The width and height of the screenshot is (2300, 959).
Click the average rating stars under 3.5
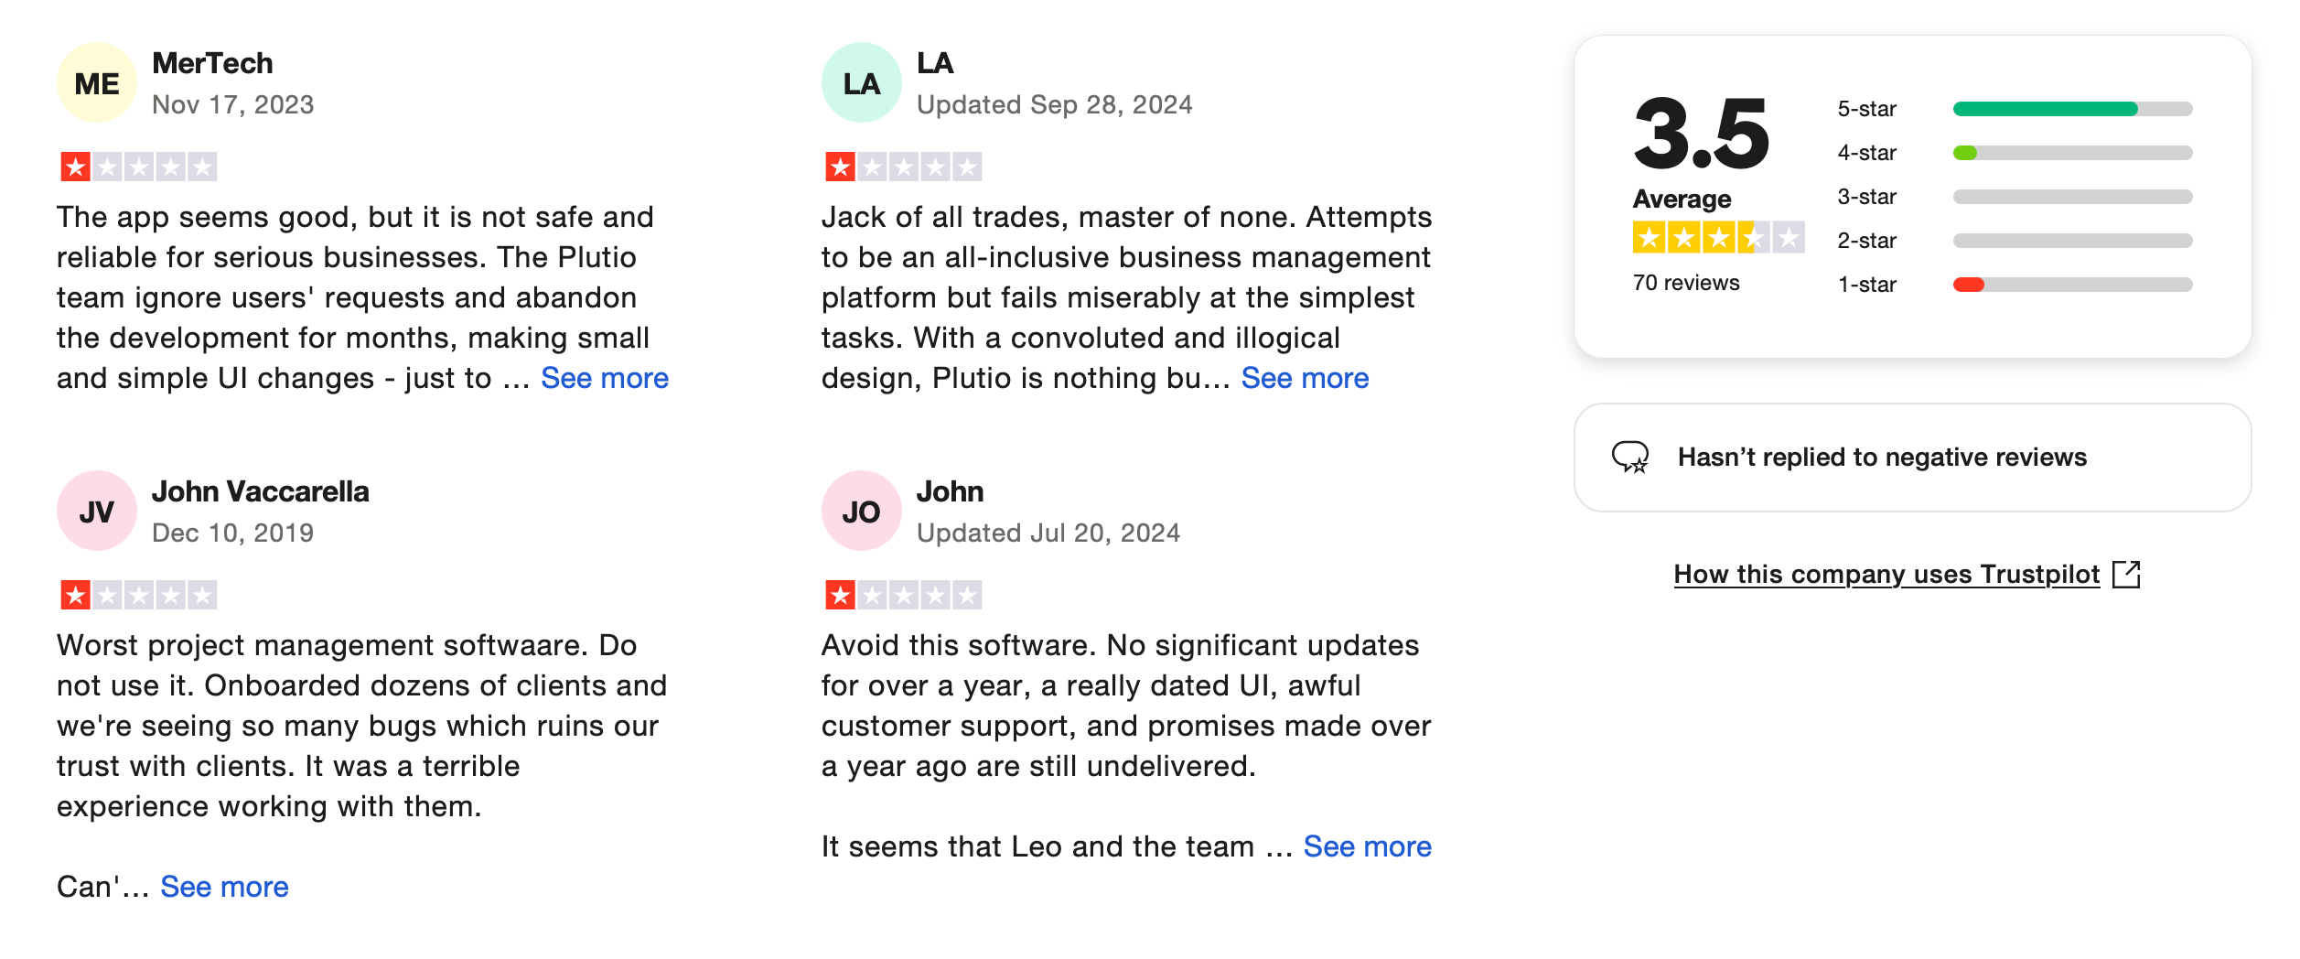click(x=1717, y=238)
